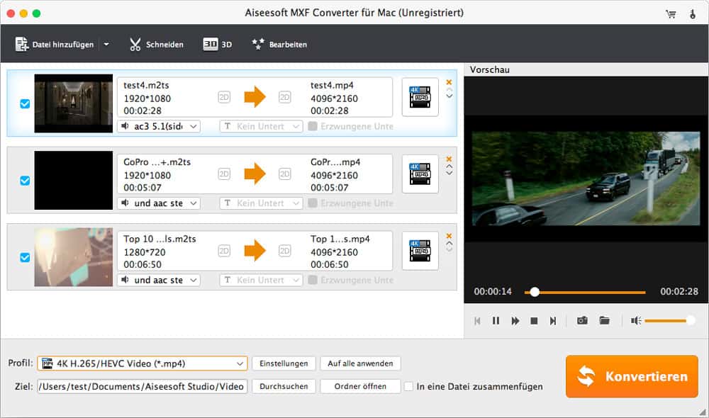Screen dimensions: 709x418
Task: Remove the GoPro file with orange X
Action: (x=449, y=159)
